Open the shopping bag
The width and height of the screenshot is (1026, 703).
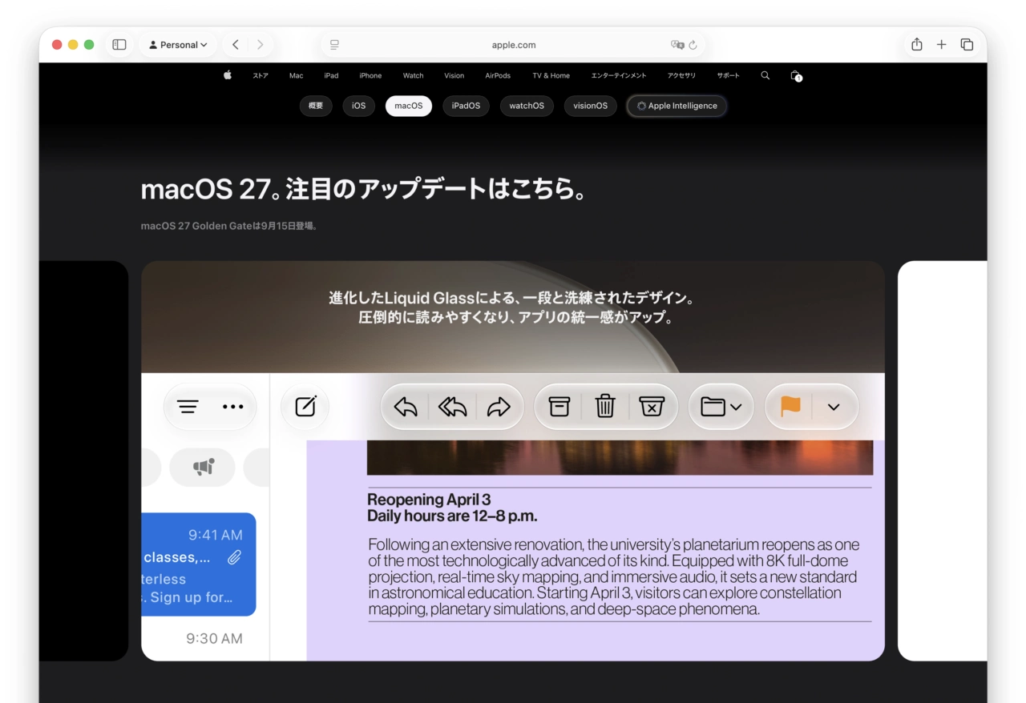pos(796,75)
